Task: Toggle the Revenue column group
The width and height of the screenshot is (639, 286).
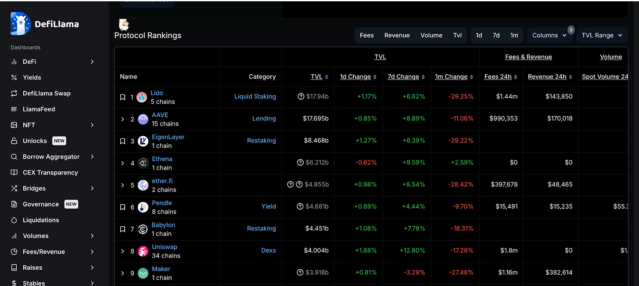Action: pos(397,35)
